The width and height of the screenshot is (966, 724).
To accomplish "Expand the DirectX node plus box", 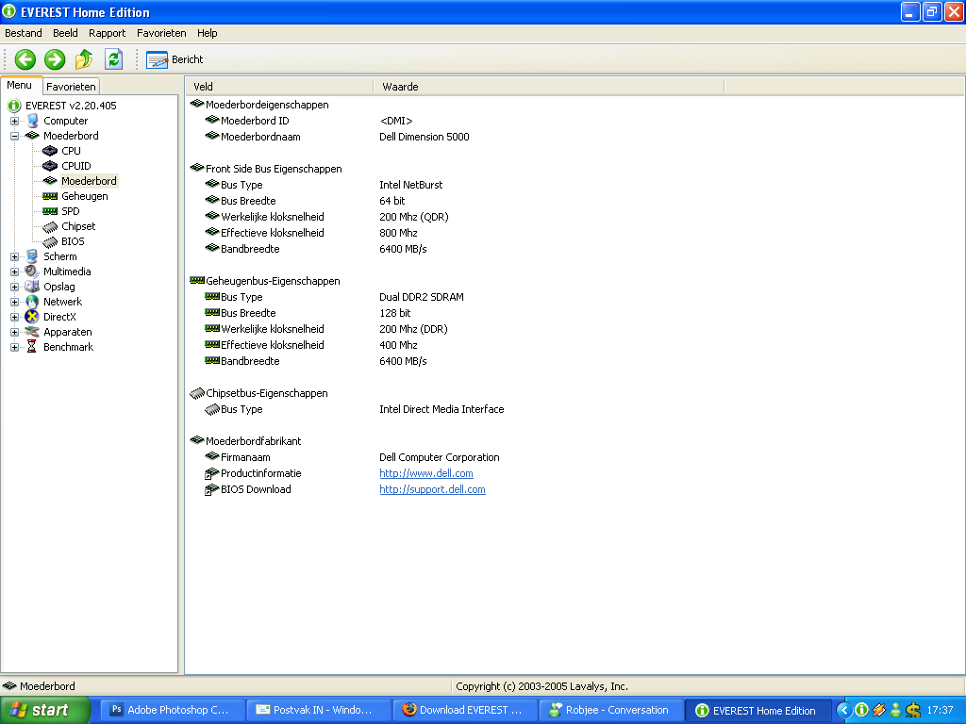I will pyautogui.click(x=15, y=317).
